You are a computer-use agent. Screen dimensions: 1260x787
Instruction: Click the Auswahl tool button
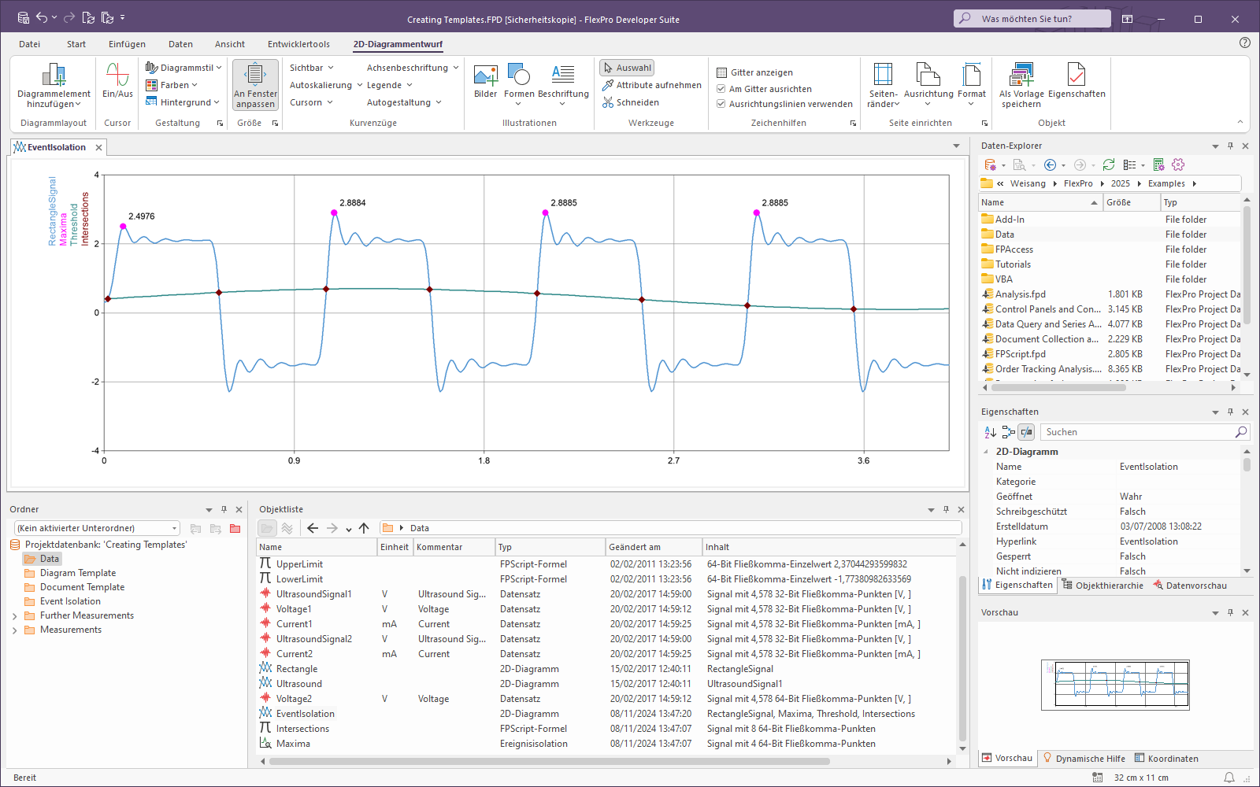[627, 68]
